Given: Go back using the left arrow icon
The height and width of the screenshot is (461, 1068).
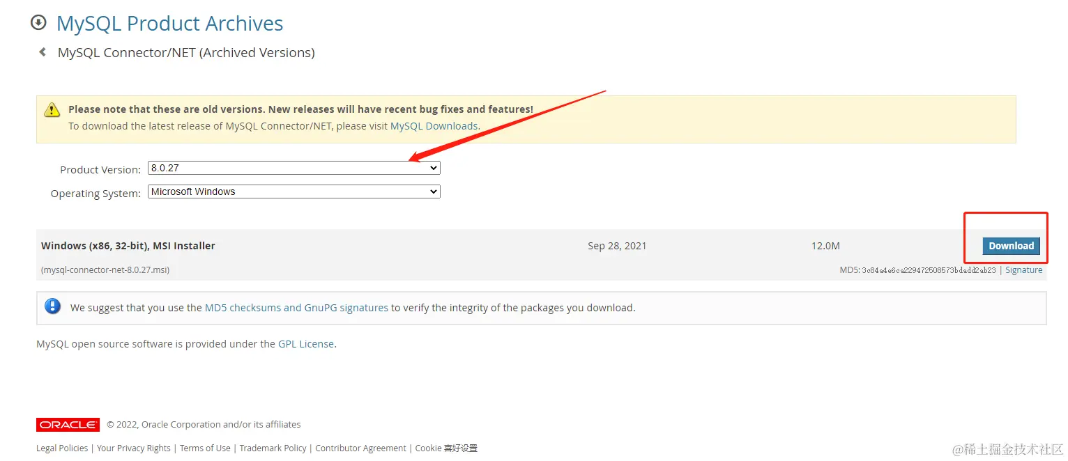Looking at the screenshot, I should (x=43, y=52).
